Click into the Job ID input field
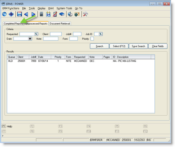 [97, 34]
